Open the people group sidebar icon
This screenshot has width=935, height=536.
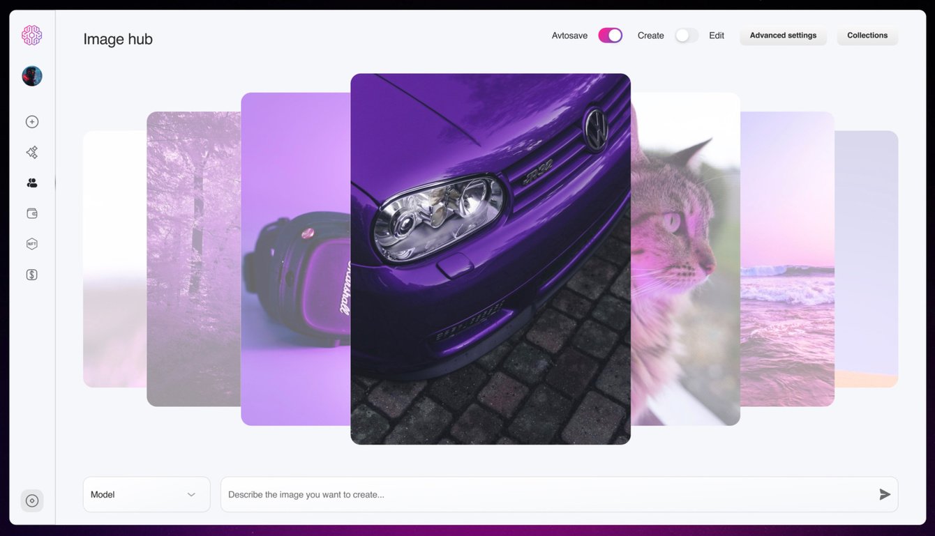pyautogui.click(x=32, y=183)
